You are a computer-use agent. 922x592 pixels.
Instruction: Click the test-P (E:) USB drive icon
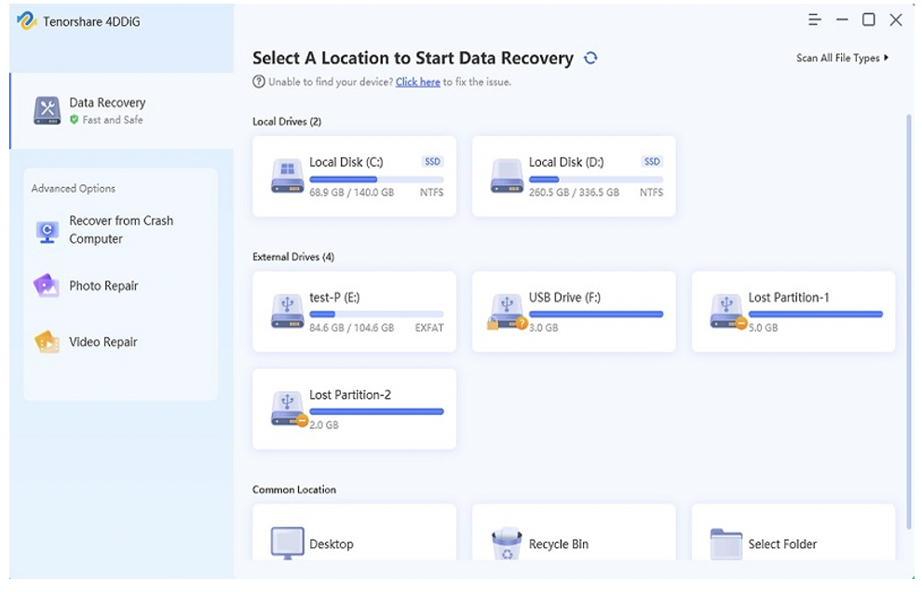click(x=288, y=311)
